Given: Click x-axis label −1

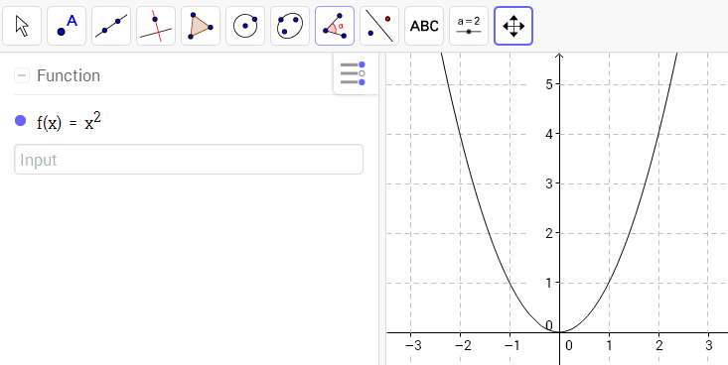Looking at the screenshot, I should 512,346.
